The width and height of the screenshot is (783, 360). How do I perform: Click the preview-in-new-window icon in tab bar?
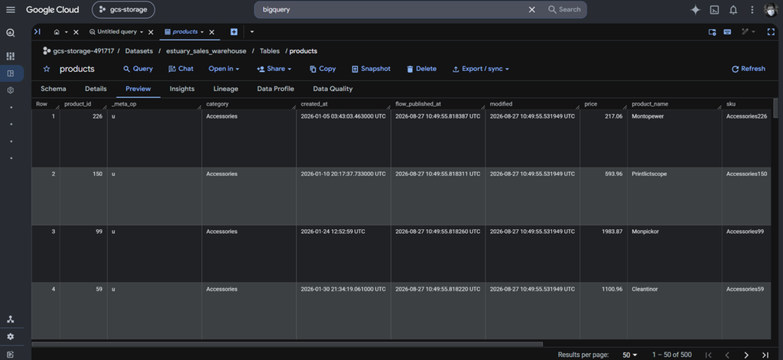pyautogui.click(x=712, y=31)
